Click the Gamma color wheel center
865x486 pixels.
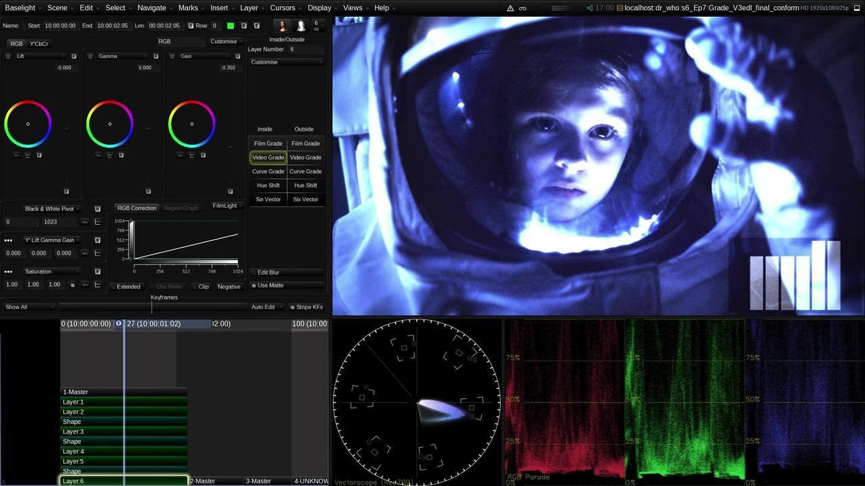(109, 124)
